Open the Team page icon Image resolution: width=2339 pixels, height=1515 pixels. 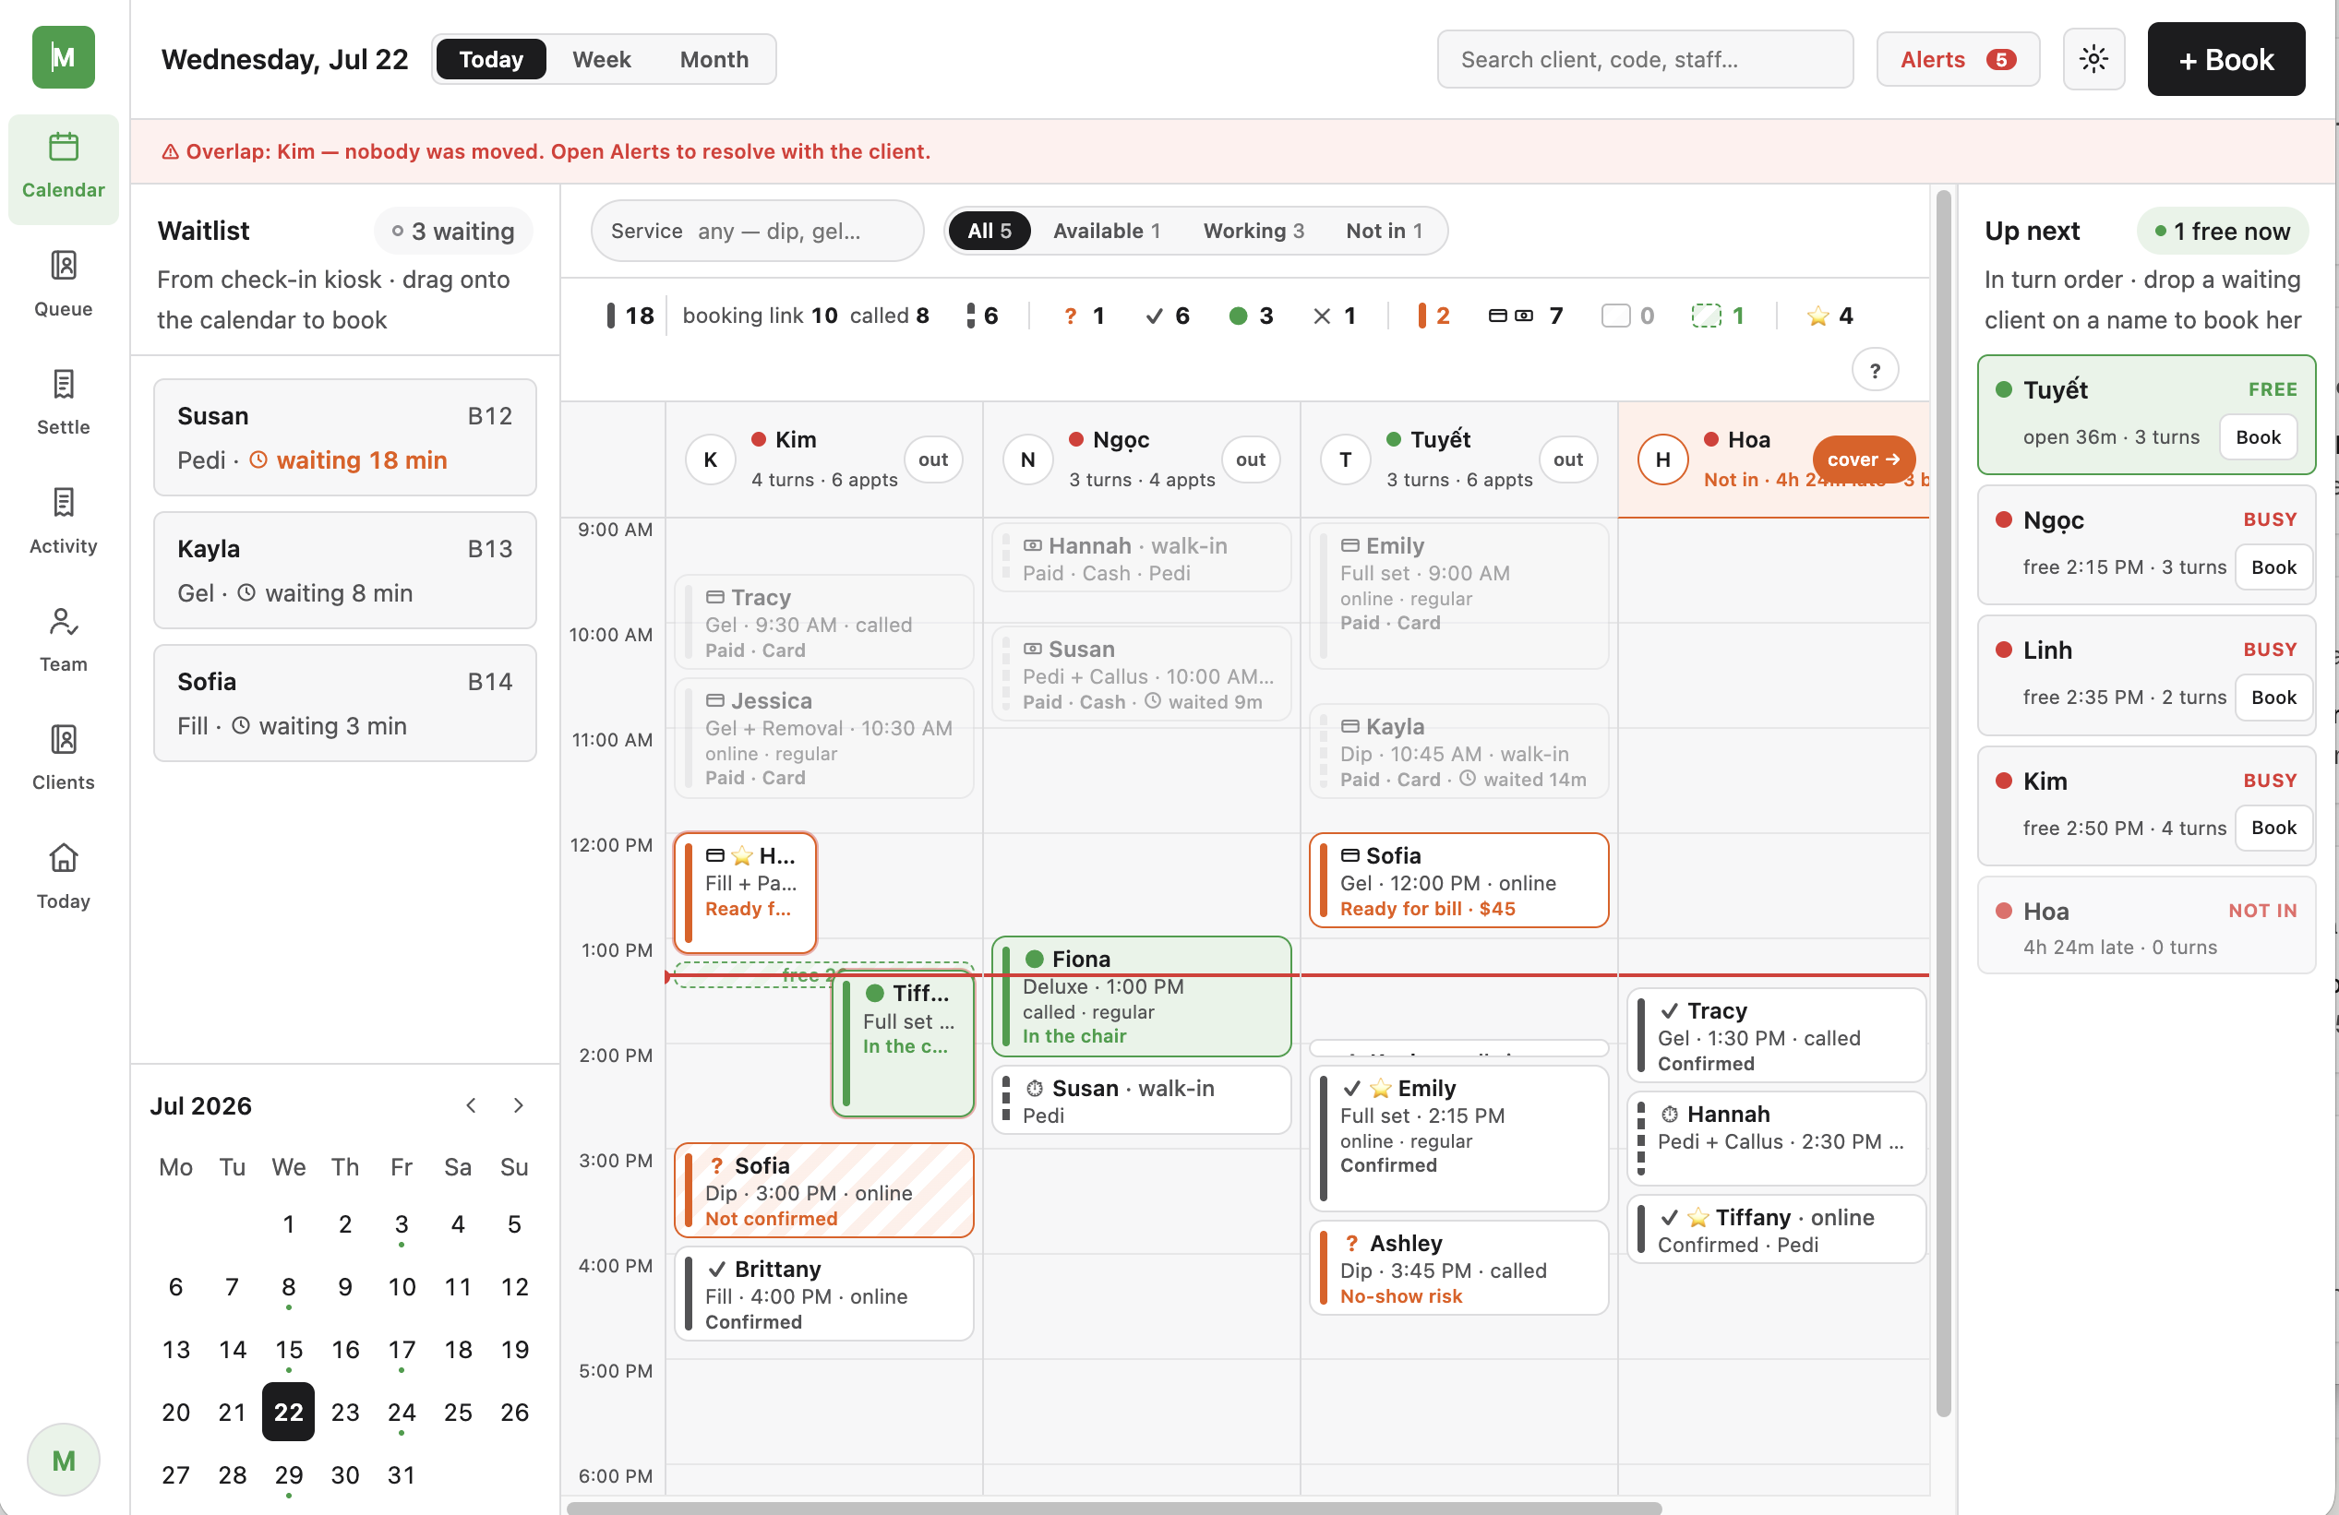[x=63, y=640]
